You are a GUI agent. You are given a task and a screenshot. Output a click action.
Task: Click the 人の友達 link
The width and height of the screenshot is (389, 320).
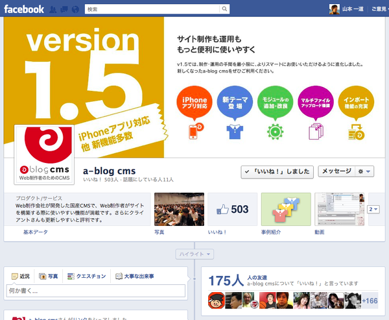tap(257, 278)
